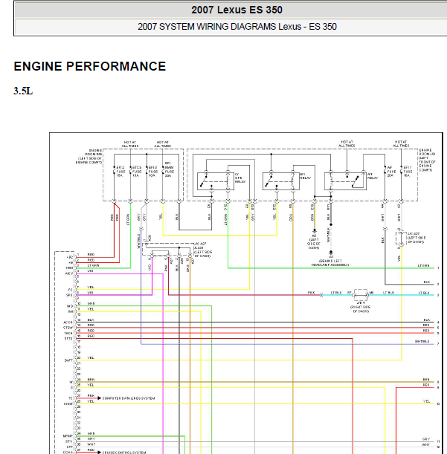
Task: Click the A1 ground symbol below WHT/BLK wire
Action: pyautogui.click(x=331, y=253)
